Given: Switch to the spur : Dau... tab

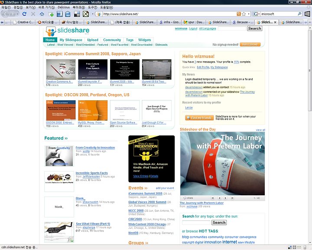Looking at the screenshot, I should 194,22.
